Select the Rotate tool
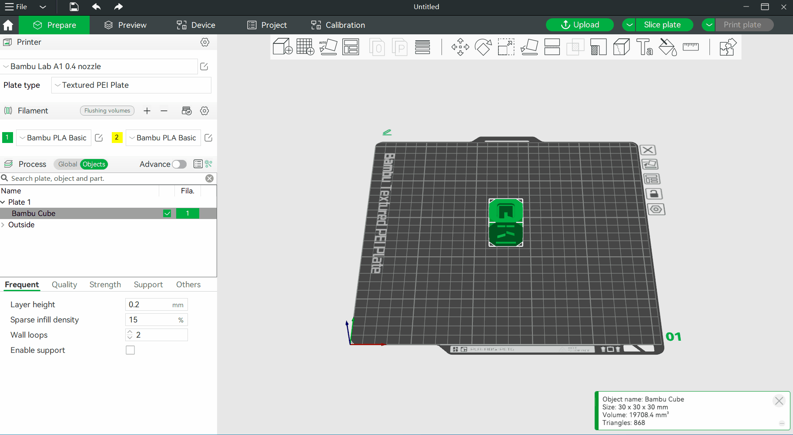This screenshot has width=793, height=435. [x=483, y=47]
